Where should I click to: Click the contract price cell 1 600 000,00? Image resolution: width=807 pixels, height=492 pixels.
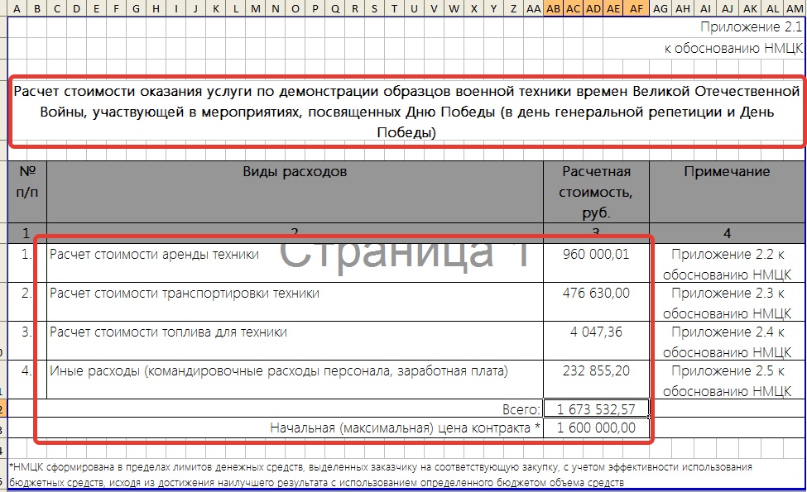(596, 428)
